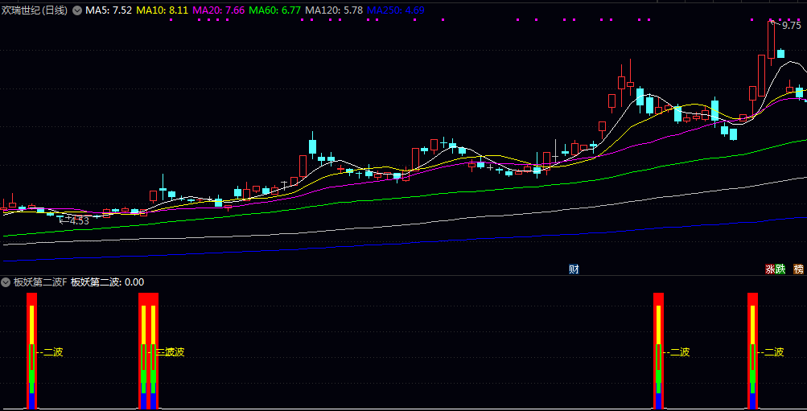Click the 板妖第二波F indicator name
The image size is (807, 411).
click(40, 282)
